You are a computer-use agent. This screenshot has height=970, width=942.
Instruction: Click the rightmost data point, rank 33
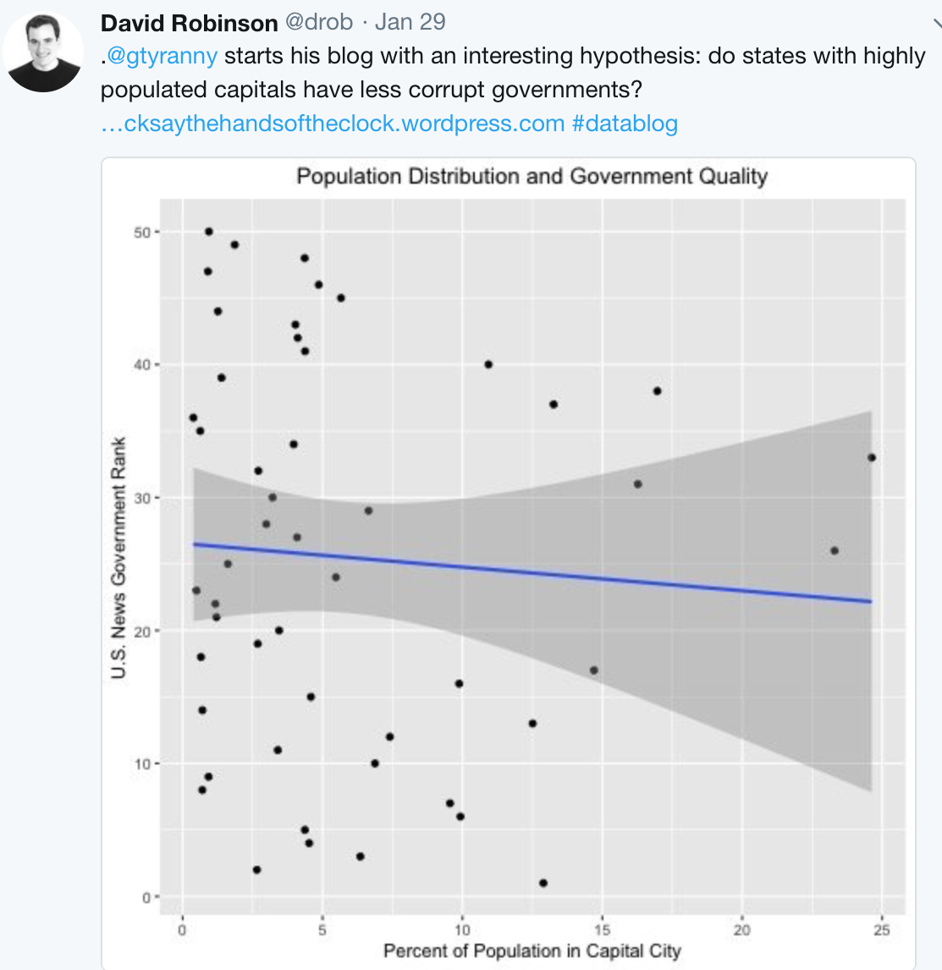pyautogui.click(x=872, y=457)
